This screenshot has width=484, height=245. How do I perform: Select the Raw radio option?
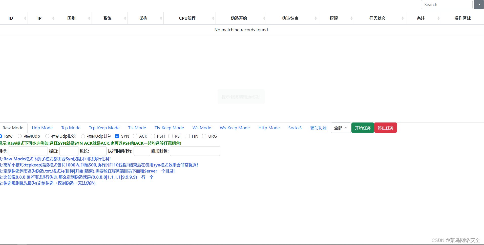[1, 136]
